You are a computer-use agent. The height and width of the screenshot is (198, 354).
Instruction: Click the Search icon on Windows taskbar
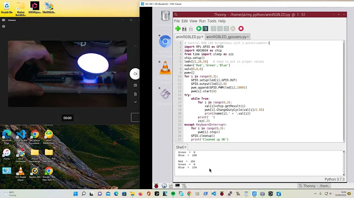point(84,194)
